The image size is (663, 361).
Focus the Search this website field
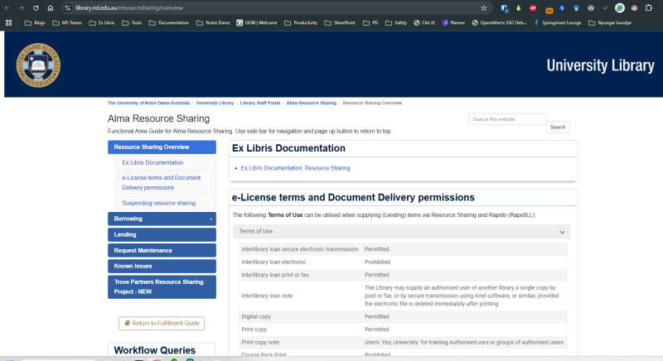[507, 119]
